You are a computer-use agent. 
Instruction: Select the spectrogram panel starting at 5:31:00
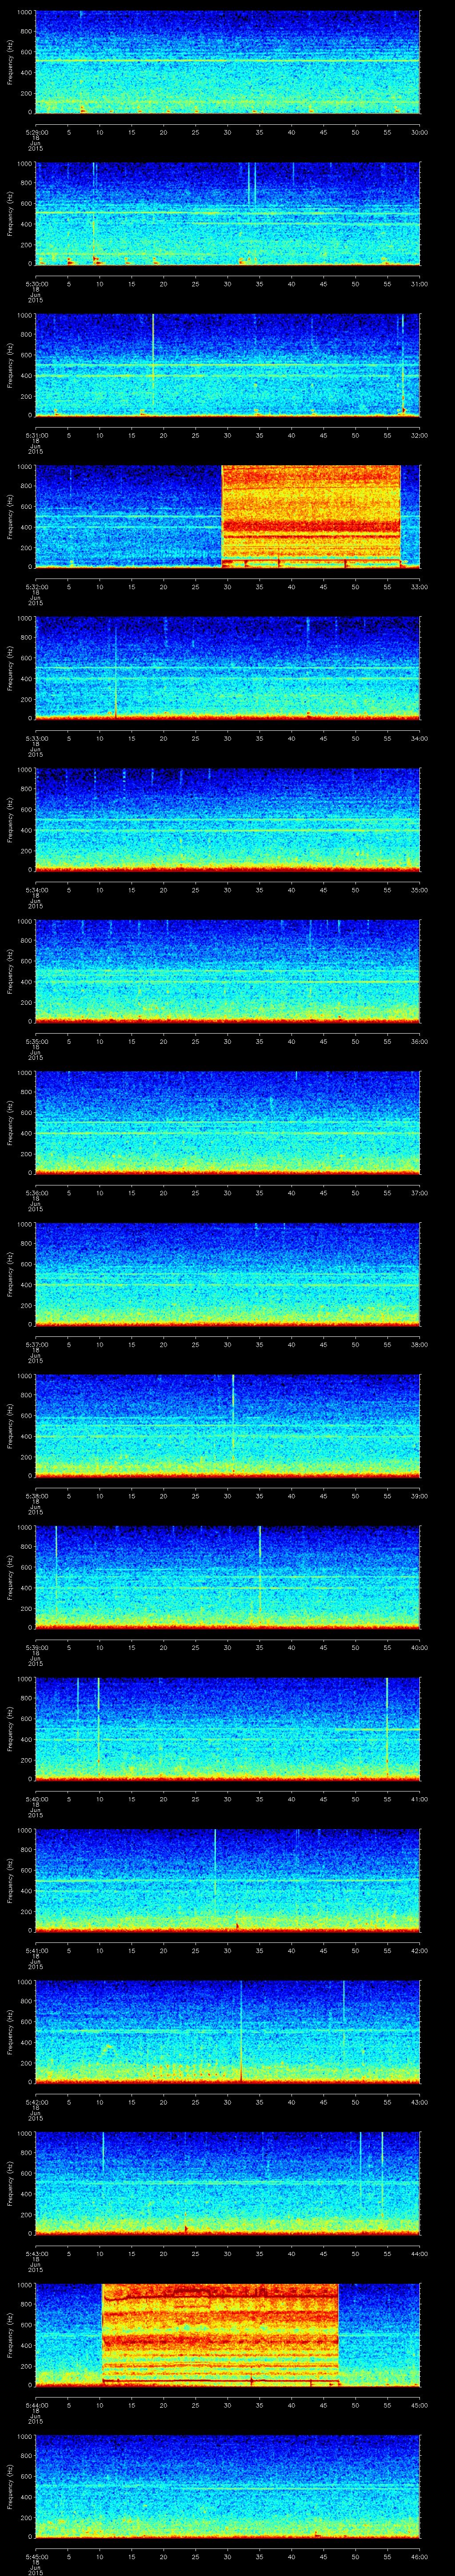pos(227,365)
